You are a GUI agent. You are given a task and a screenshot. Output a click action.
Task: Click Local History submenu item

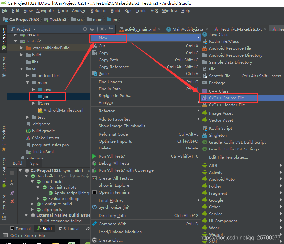[x=145, y=200]
